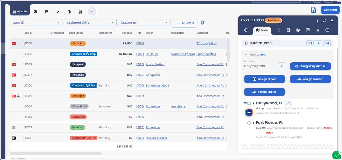Open driver link Dheeraj Gadkar
Screen dimensions: 342x160
[156, 138]
